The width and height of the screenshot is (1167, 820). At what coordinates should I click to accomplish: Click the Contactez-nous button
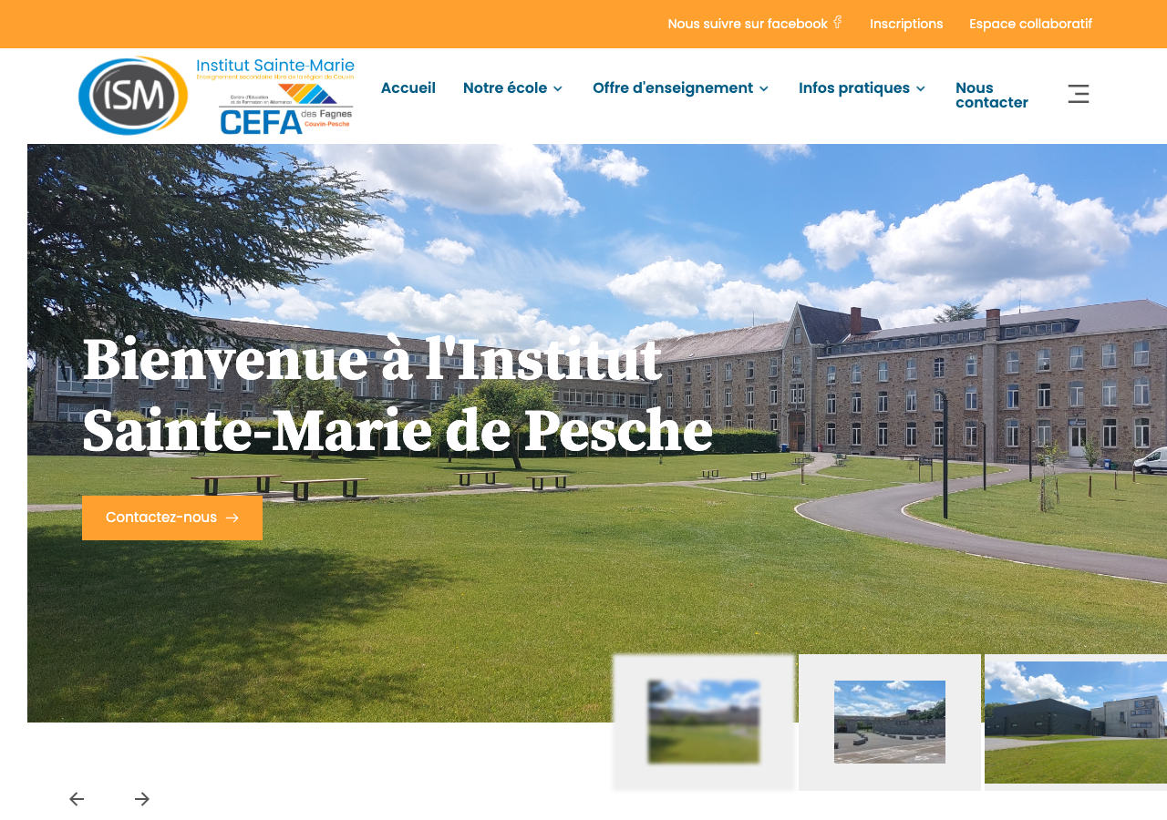click(172, 518)
